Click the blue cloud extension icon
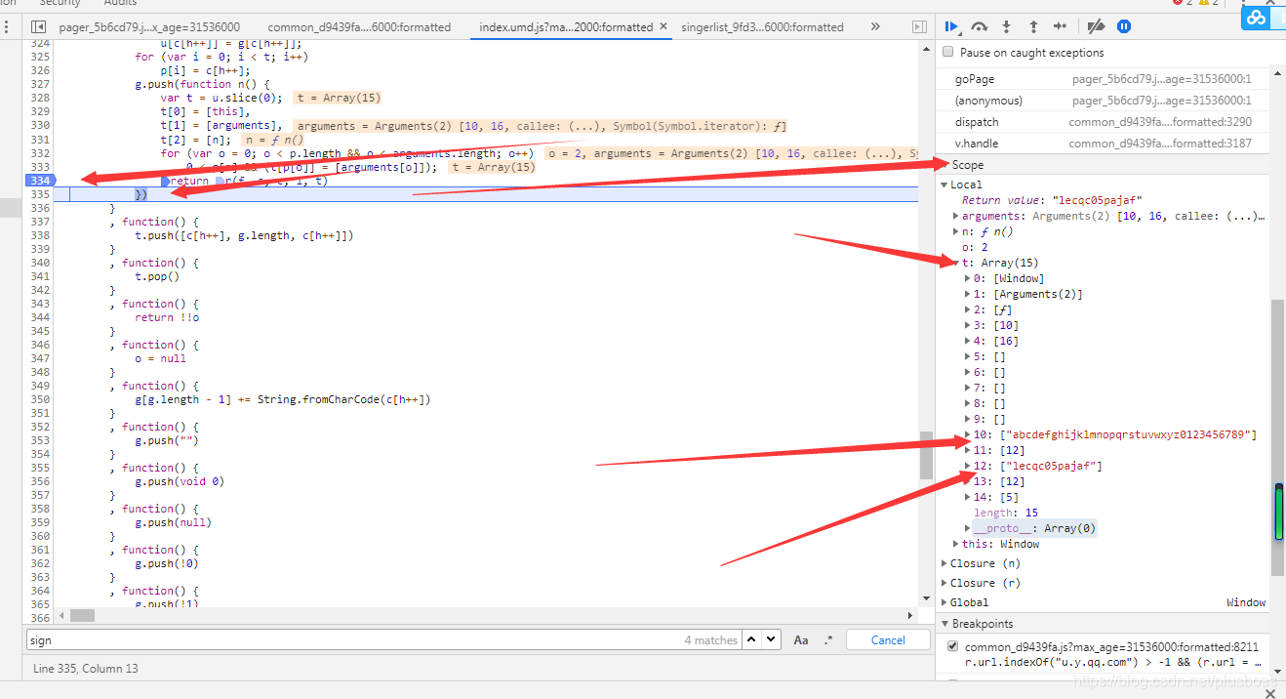This screenshot has width=1286, height=699. 1258,17
